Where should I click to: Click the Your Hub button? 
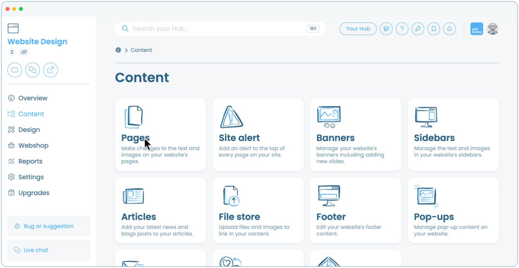(358, 29)
